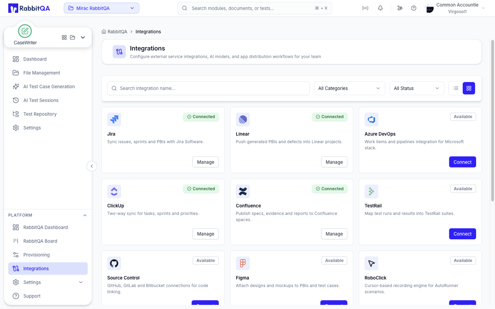Expand the platform Settings submenu chevron
495x309 pixels.
(81, 282)
